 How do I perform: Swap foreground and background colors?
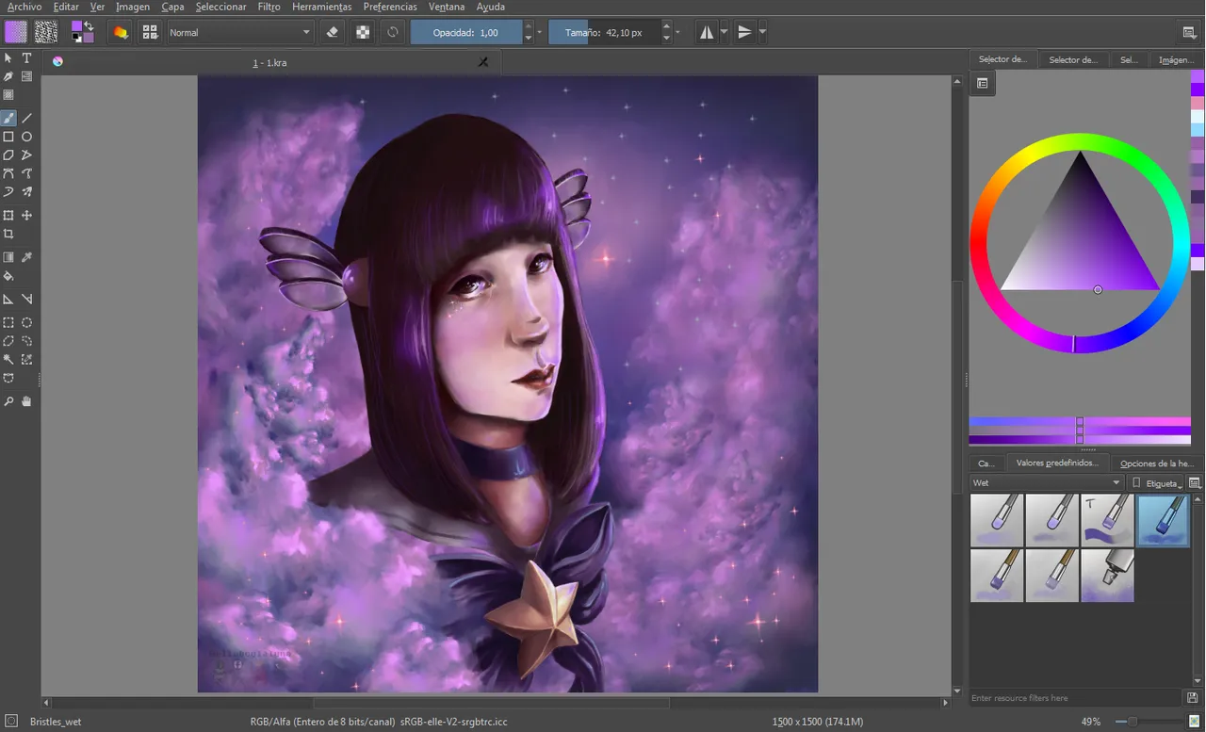[x=90, y=25]
